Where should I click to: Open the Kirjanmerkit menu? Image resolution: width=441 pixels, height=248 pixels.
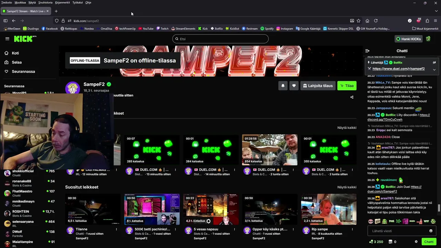point(62,2)
